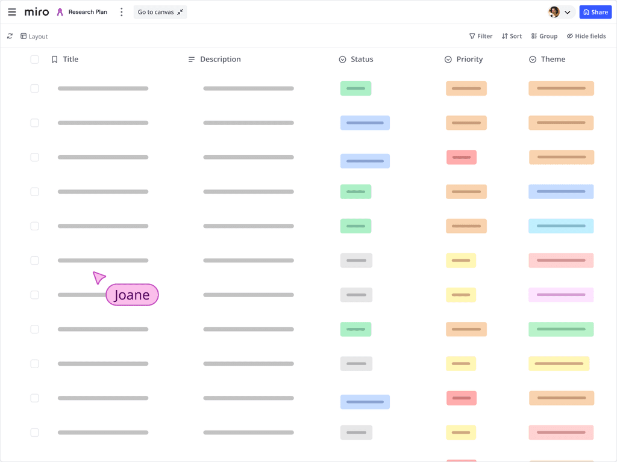Check the checkbox for the first row

(x=34, y=88)
